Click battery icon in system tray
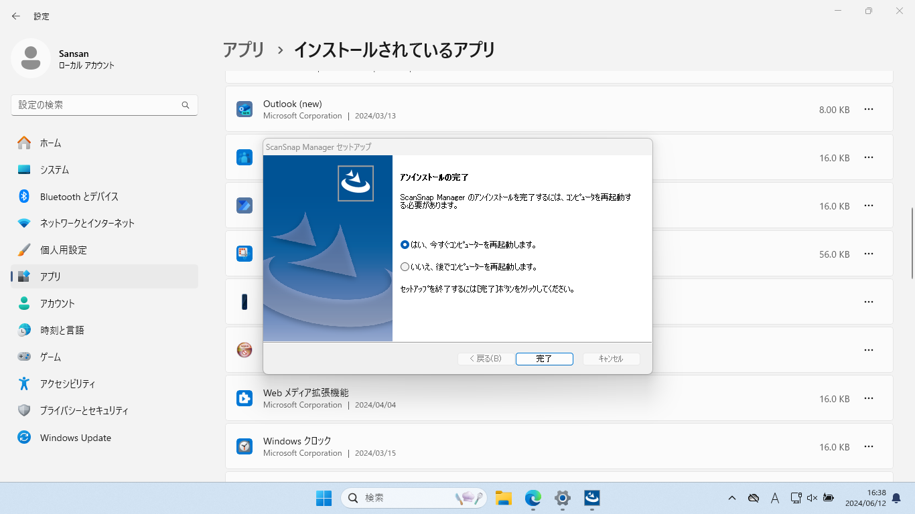Image resolution: width=915 pixels, height=514 pixels. (829, 498)
